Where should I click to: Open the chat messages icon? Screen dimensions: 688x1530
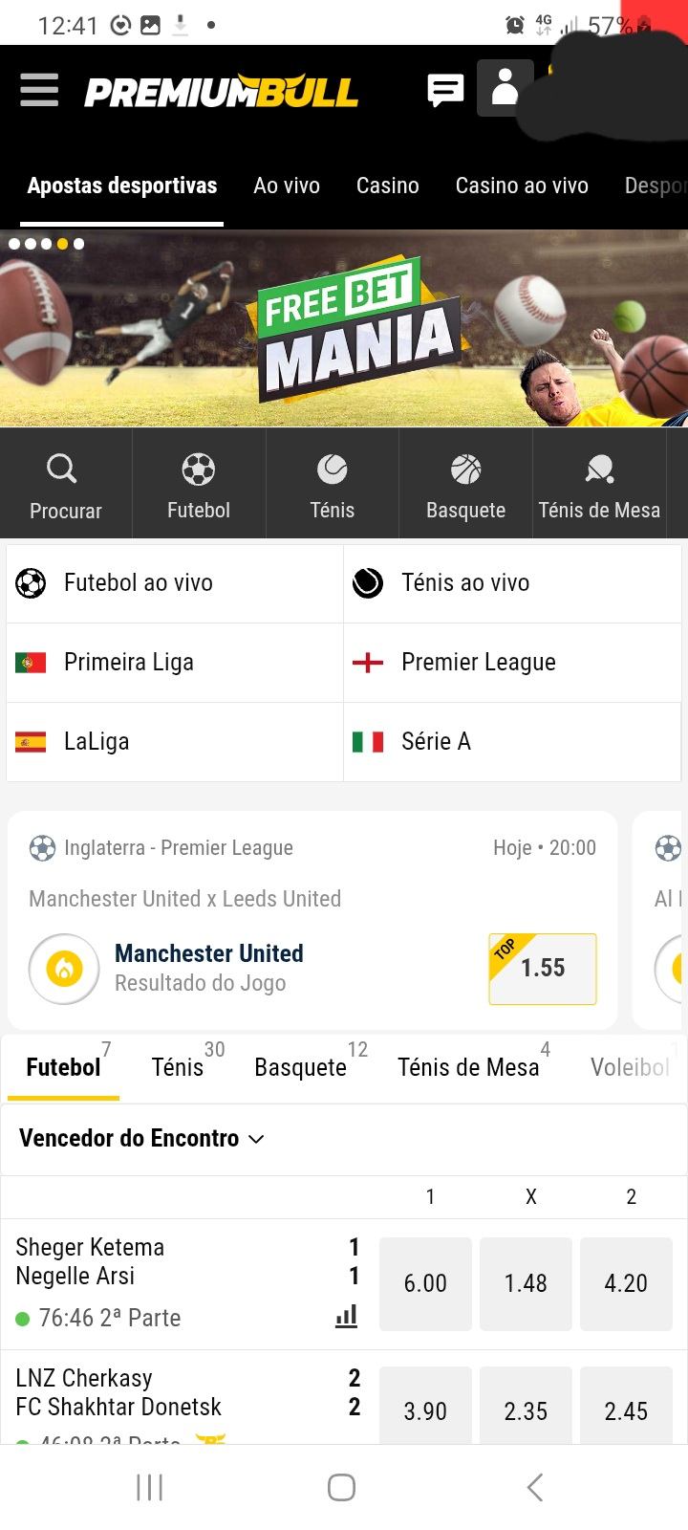pyautogui.click(x=445, y=90)
